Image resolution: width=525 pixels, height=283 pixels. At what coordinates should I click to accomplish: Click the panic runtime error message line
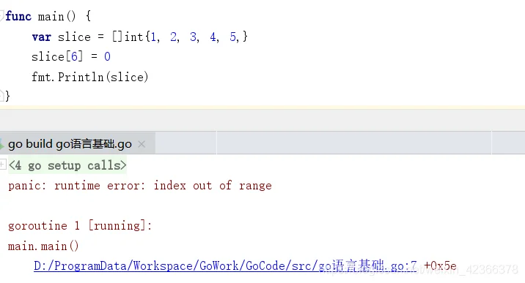click(140, 186)
